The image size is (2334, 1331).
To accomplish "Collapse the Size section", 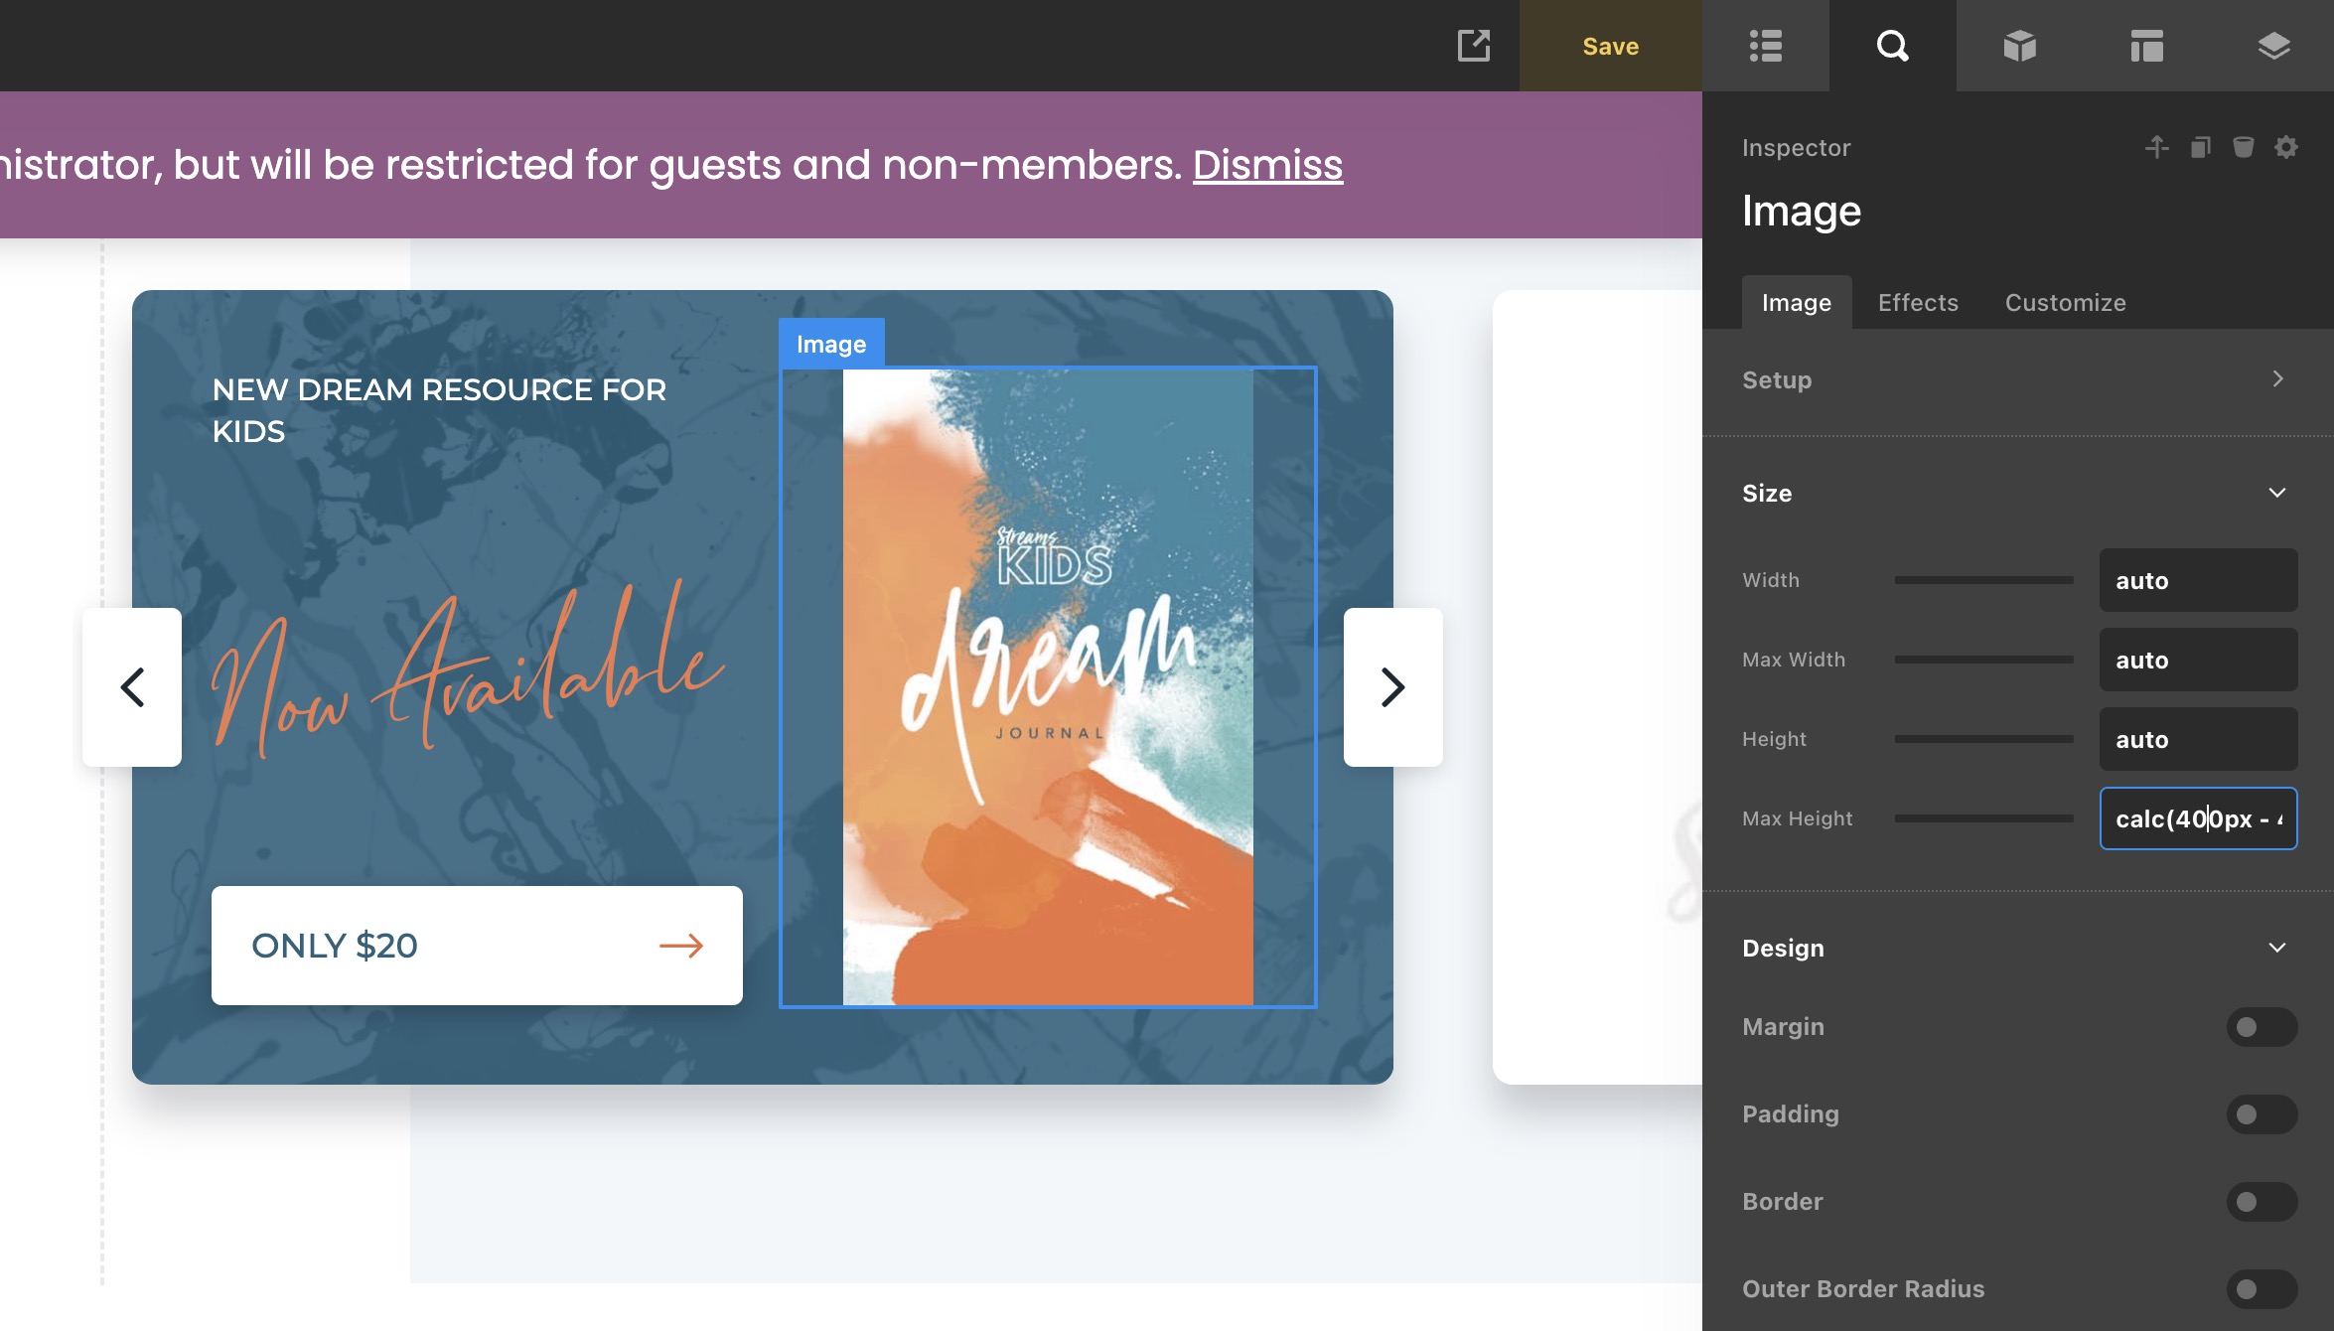I will point(2277,493).
